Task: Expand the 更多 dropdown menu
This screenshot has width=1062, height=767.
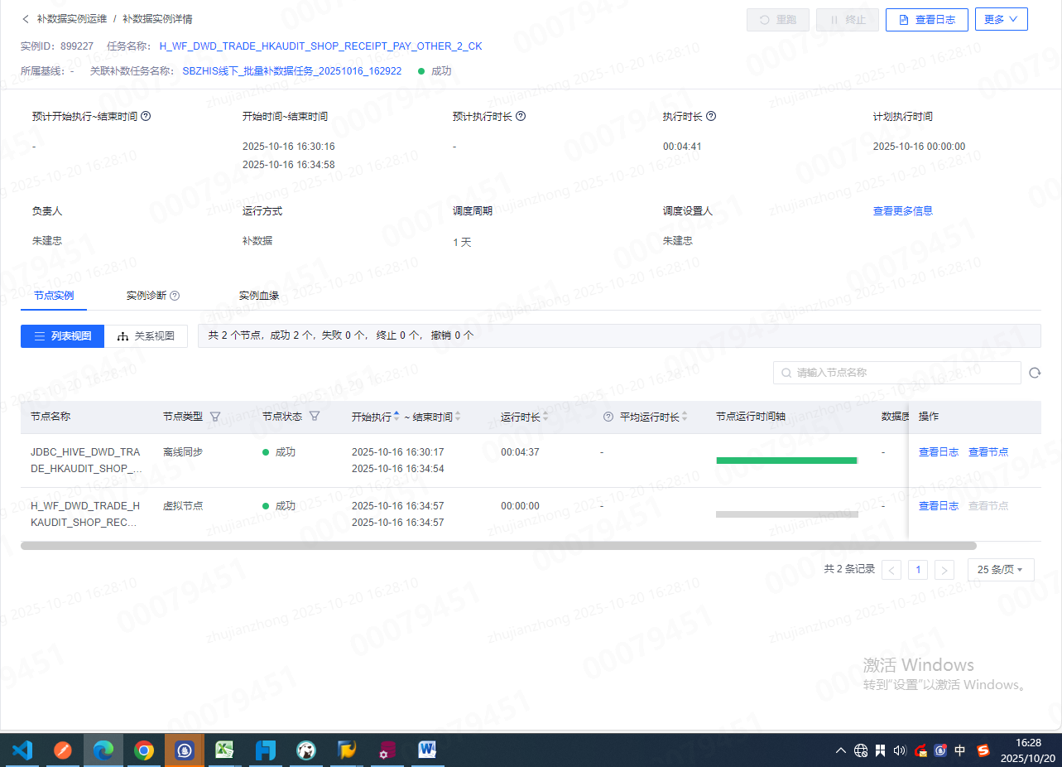Action: 1001,20
